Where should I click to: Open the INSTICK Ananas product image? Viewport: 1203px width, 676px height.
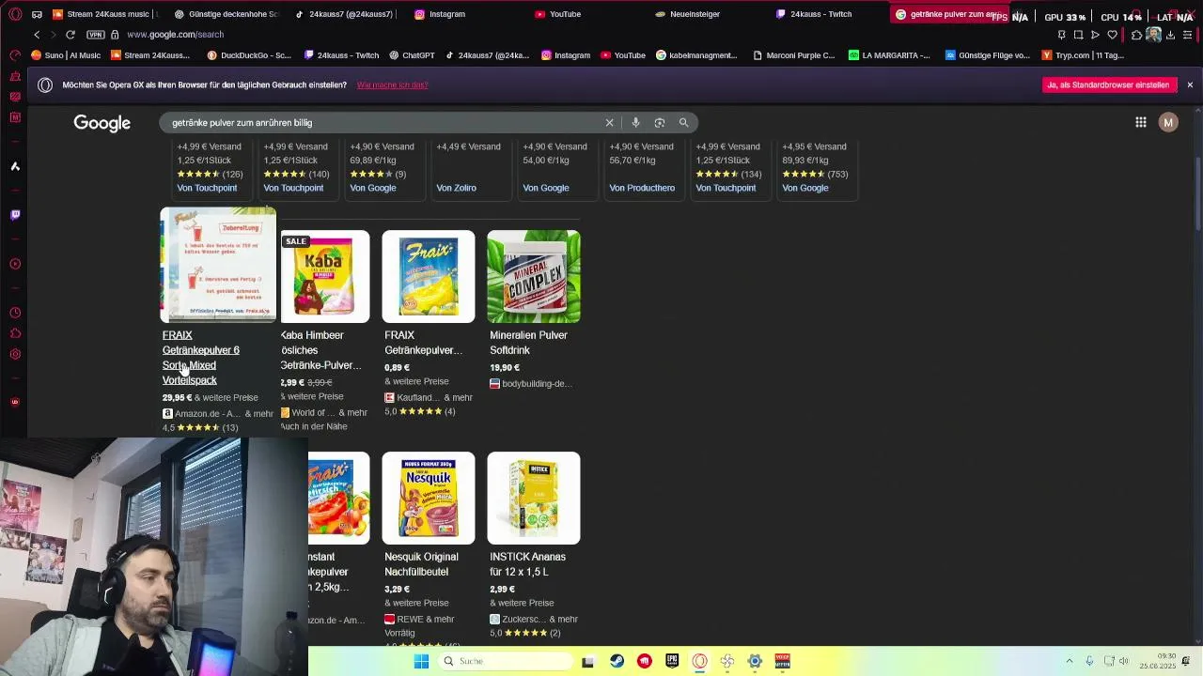[534, 498]
